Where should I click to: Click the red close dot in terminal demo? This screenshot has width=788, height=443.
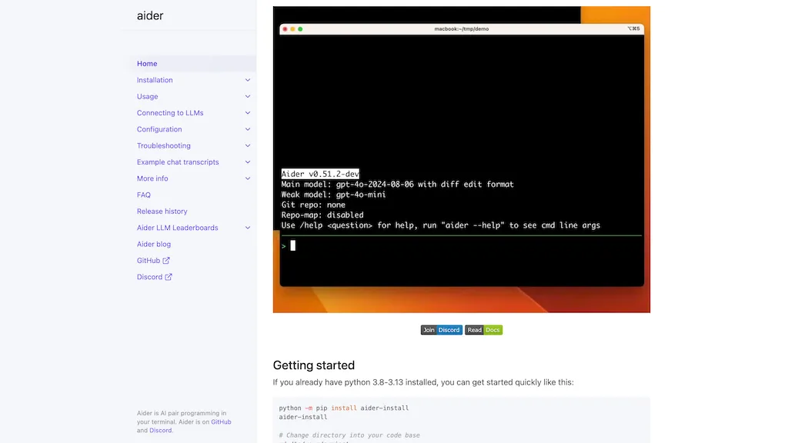(285, 29)
